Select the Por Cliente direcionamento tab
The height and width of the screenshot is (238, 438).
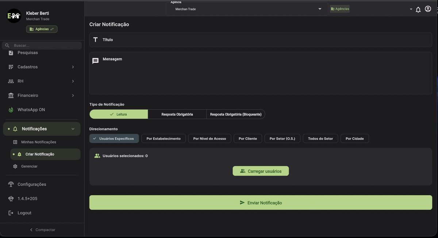[247, 138]
